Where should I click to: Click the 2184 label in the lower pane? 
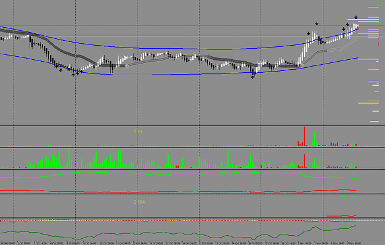click(x=139, y=202)
